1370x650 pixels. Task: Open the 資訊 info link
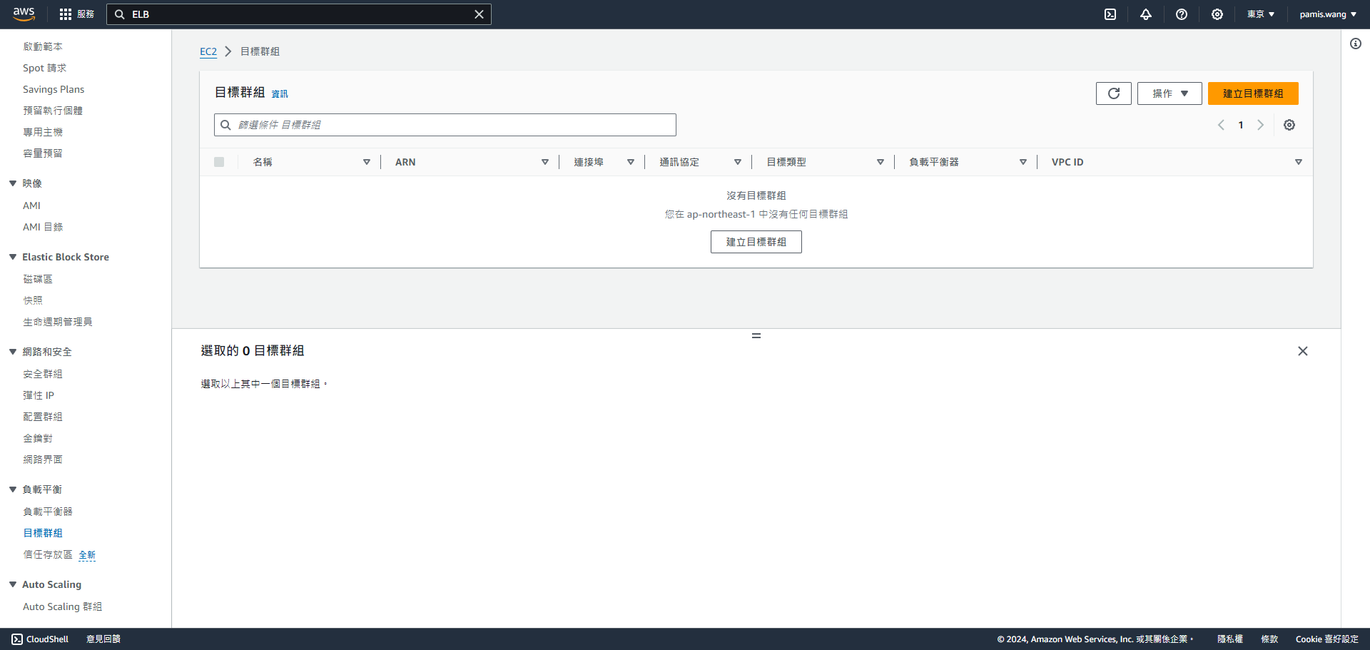coord(280,93)
